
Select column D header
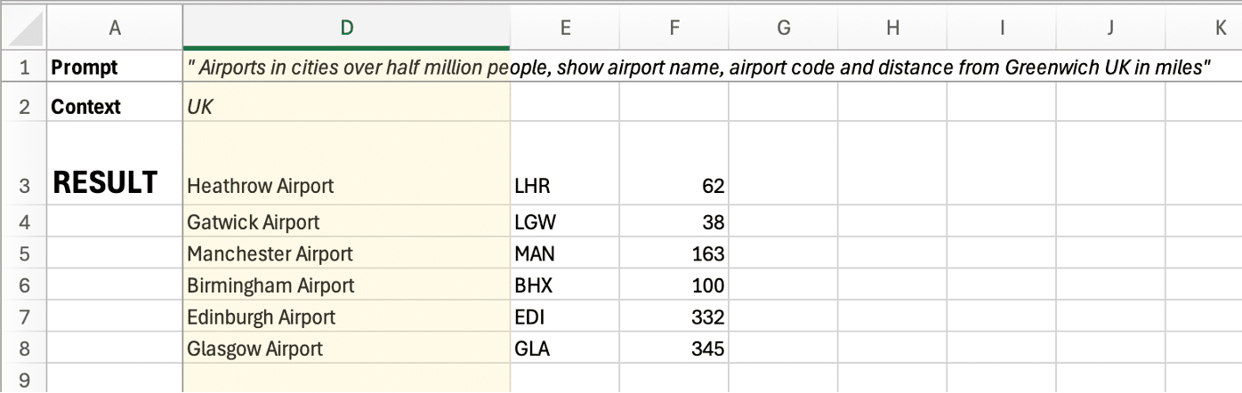click(x=346, y=28)
